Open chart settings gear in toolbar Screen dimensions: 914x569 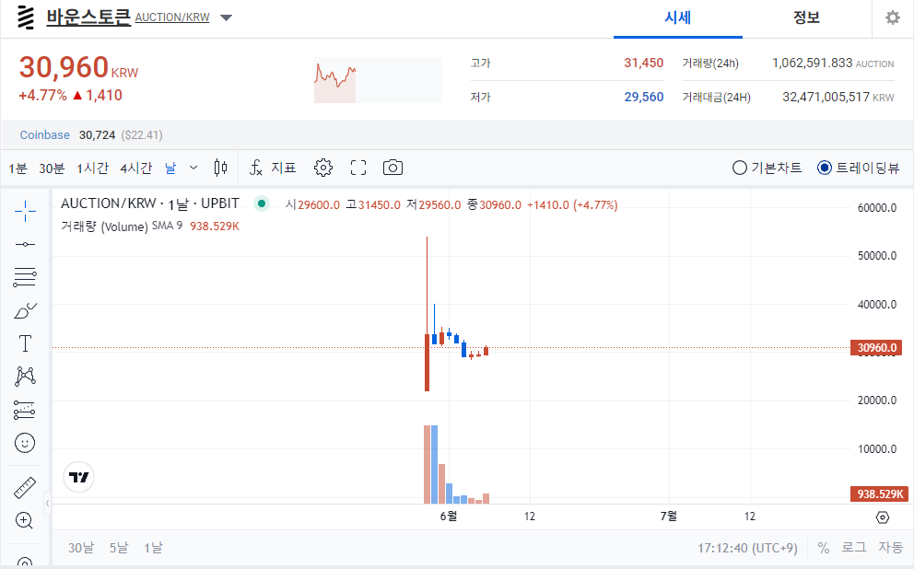(x=322, y=168)
